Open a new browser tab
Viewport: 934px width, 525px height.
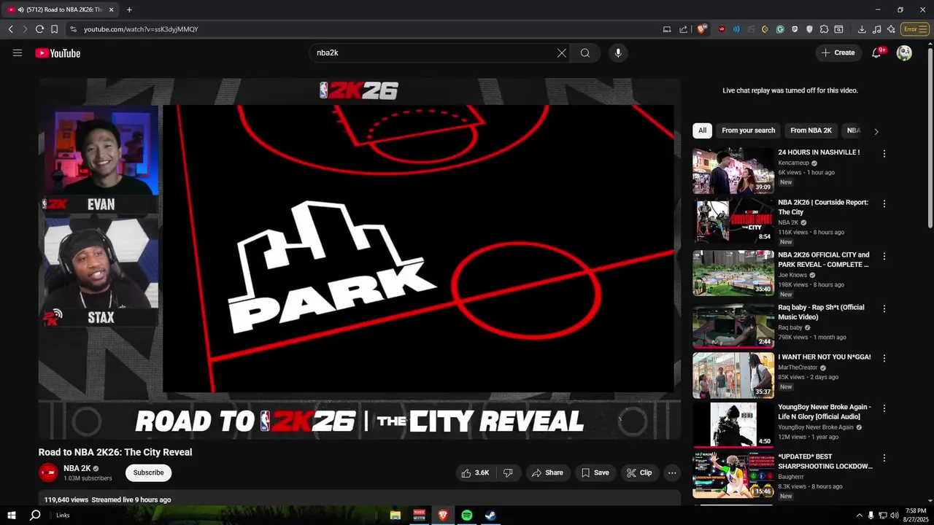[129, 9]
